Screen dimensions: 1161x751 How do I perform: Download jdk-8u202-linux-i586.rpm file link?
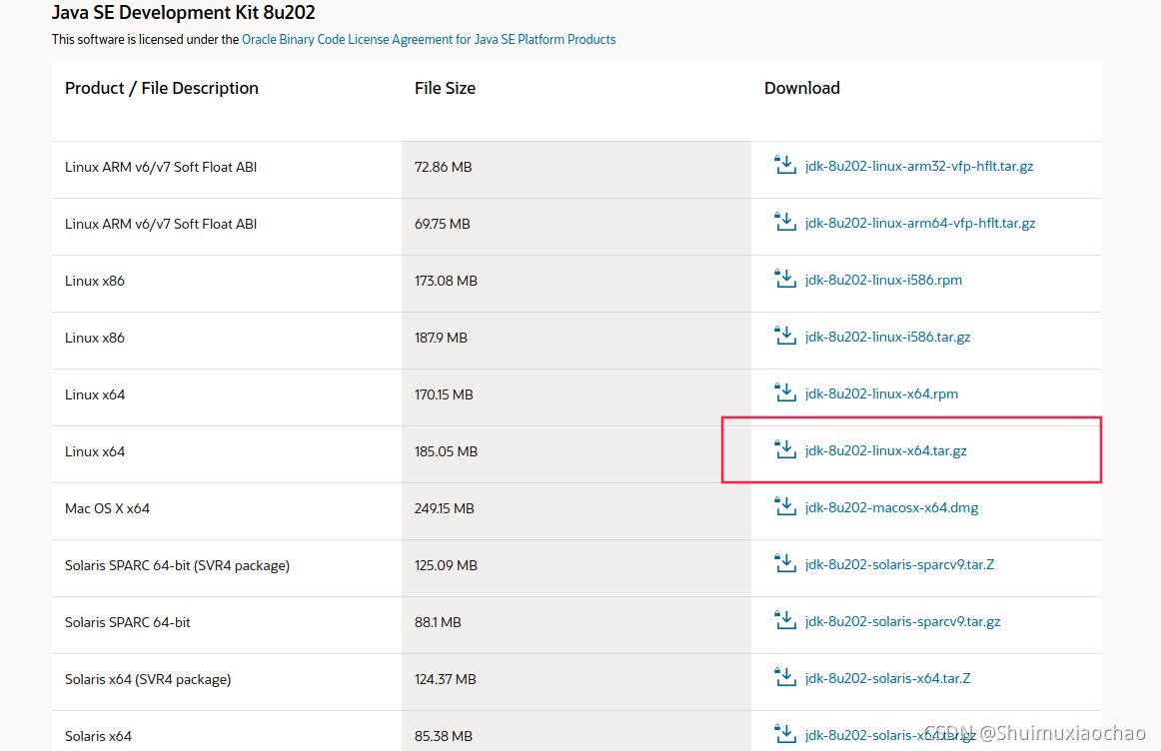click(x=883, y=281)
